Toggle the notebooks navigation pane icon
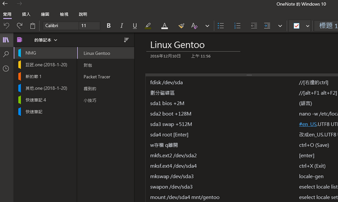The width and height of the screenshot is (338, 202). (x=6, y=40)
